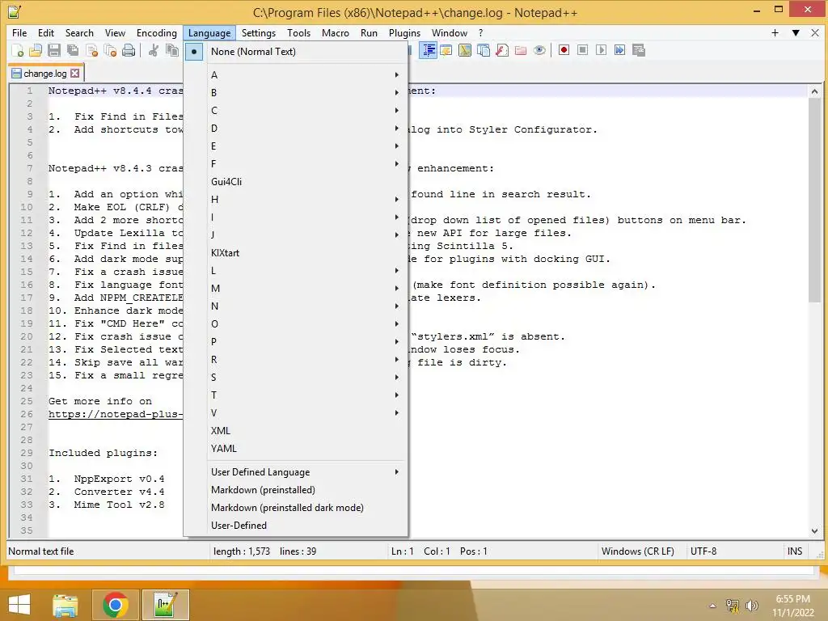Click the volume speaker tray icon
Screen dimensions: 828x621
pos(751,606)
